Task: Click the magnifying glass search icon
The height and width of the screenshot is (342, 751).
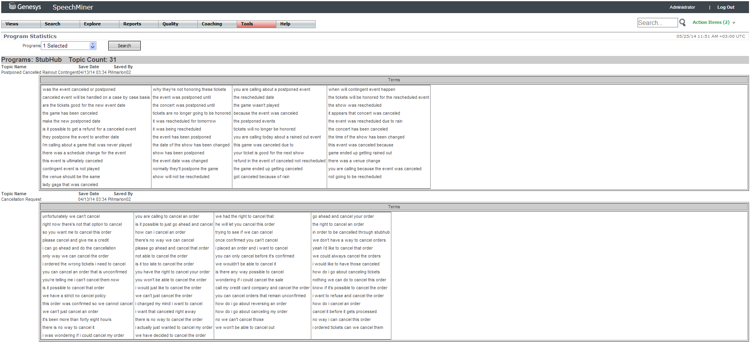Action: click(682, 23)
